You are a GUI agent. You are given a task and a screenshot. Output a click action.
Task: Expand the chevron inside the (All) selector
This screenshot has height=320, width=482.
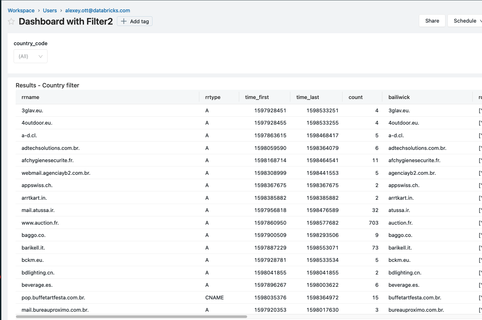41,56
